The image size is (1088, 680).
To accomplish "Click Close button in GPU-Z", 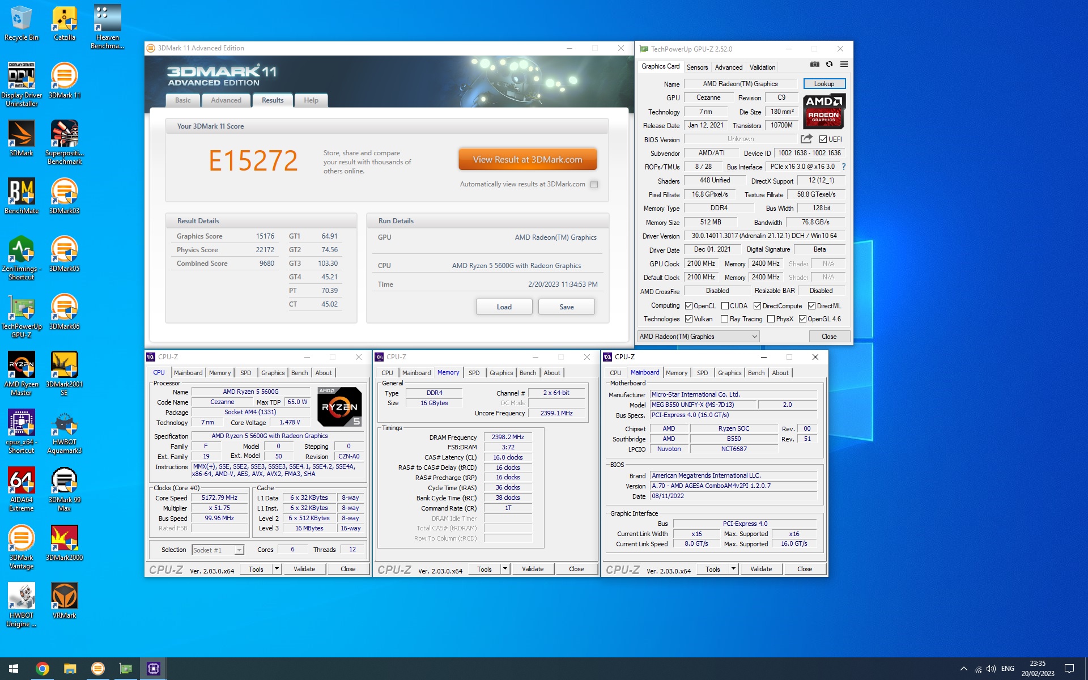I will tap(829, 337).
